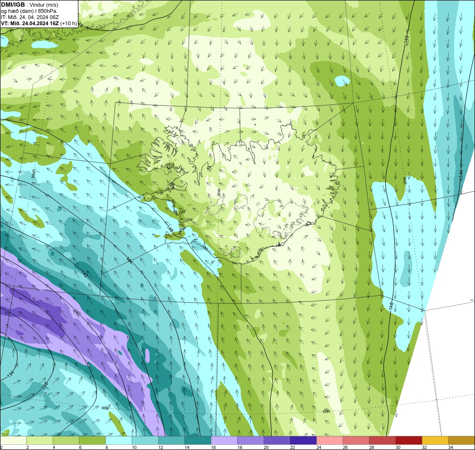Click the legend tick label '20'

coord(266,447)
